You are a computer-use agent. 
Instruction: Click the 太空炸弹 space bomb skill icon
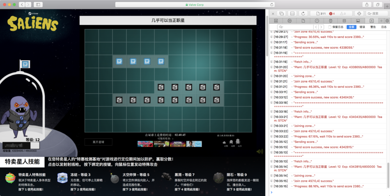(115, 178)
